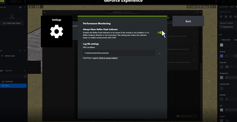The image size is (237, 122).
Task: Click the AO value field
Action: 231,110
